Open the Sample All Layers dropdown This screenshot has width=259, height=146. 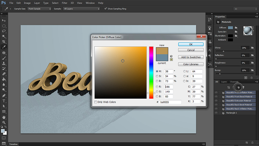pos(81,9)
